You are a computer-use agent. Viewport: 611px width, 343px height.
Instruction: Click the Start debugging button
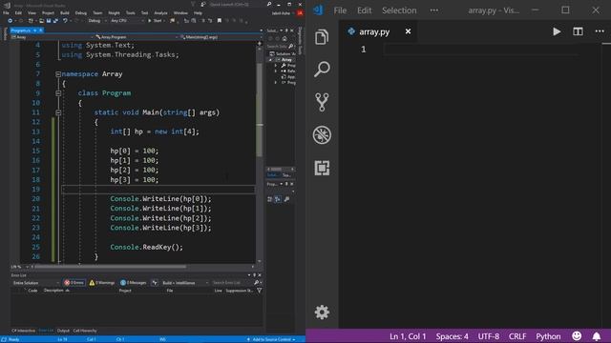155,21
